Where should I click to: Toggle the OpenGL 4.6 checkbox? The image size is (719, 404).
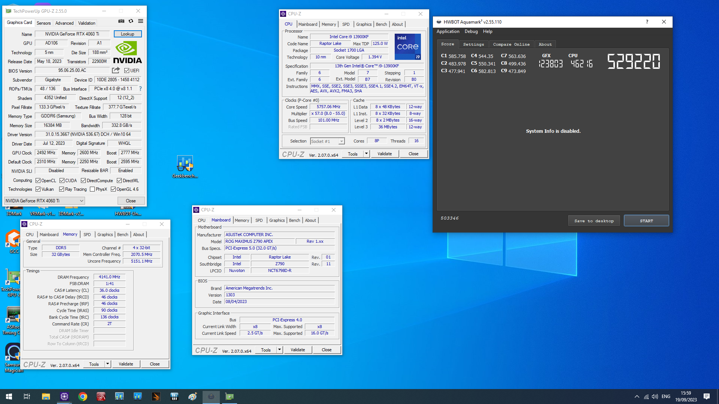(x=113, y=189)
